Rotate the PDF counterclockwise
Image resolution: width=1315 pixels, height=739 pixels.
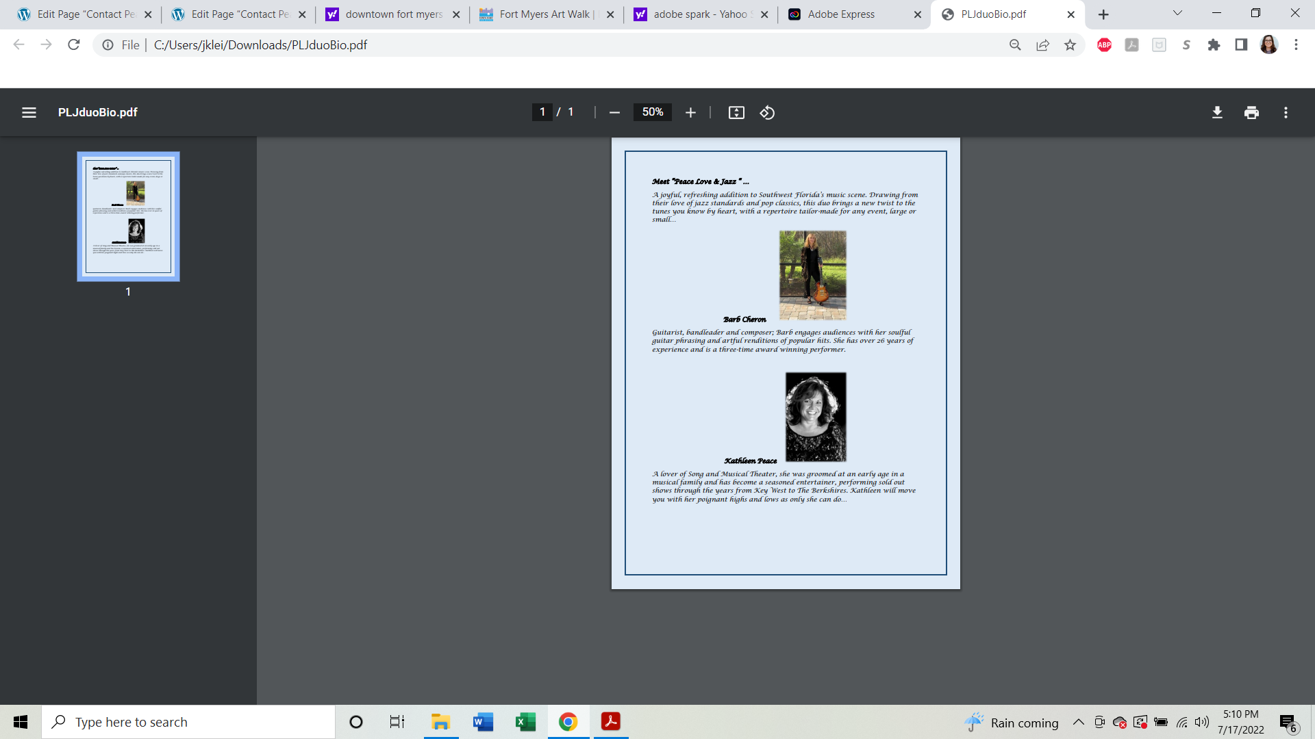(x=767, y=112)
